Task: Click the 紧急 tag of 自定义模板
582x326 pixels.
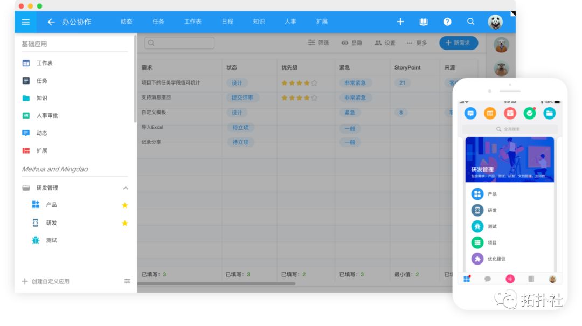Action: click(350, 113)
